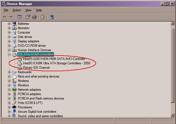Click the Keyboards category icon
The width and height of the screenshot is (176, 124).
[x=14, y=72]
